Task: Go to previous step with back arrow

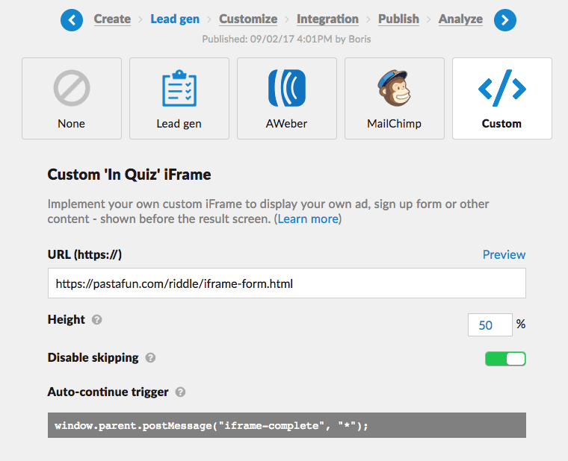Action: point(72,20)
